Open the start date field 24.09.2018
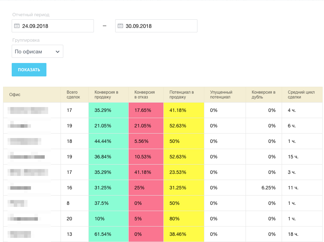 point(53,26)
